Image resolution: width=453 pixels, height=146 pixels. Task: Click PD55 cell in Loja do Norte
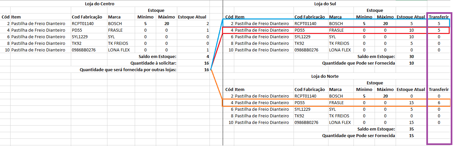pyautogui.click(x=299, y=102)
